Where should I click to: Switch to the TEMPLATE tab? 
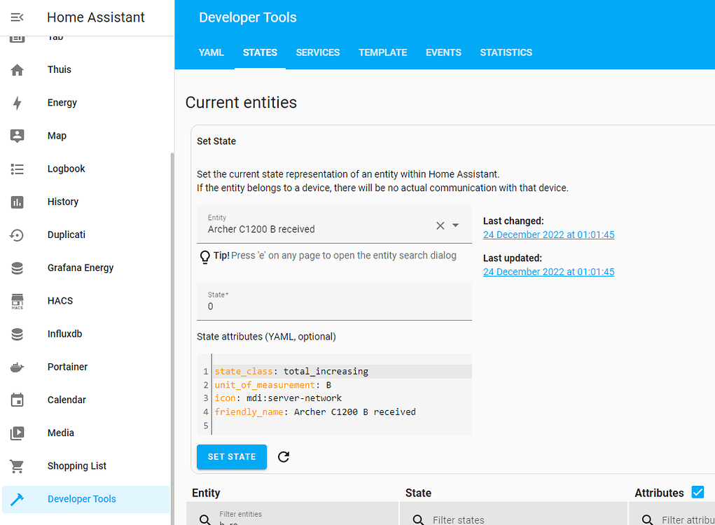[382, 52]
